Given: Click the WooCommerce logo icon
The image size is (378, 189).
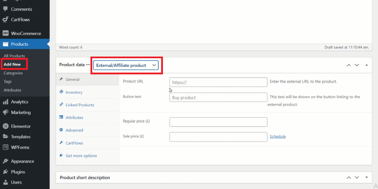Looking at the screenshot, I should tap(6, 33).
